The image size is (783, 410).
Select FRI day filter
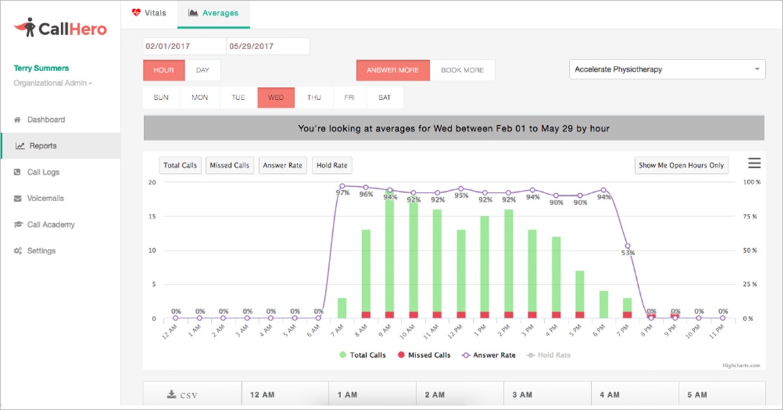[x=350, y=97]
